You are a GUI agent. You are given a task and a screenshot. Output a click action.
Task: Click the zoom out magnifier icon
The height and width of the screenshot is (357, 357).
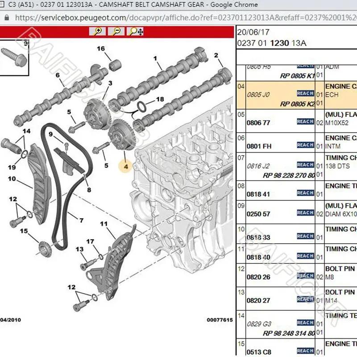click(116, 31)
